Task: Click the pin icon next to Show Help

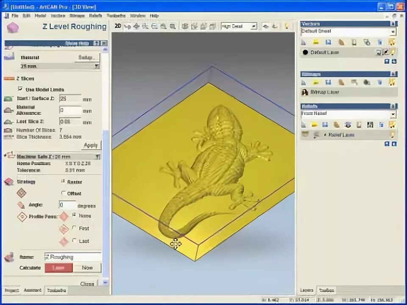Action: (x=103, y=43)
